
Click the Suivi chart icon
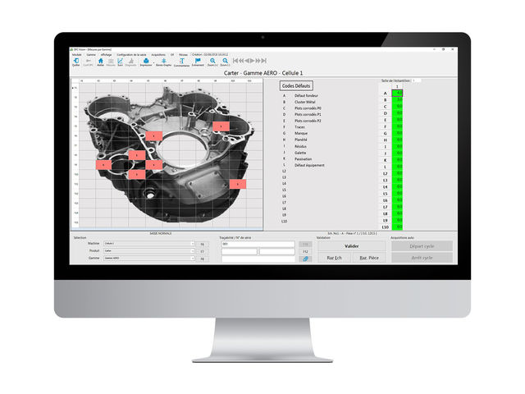[119, 62]
